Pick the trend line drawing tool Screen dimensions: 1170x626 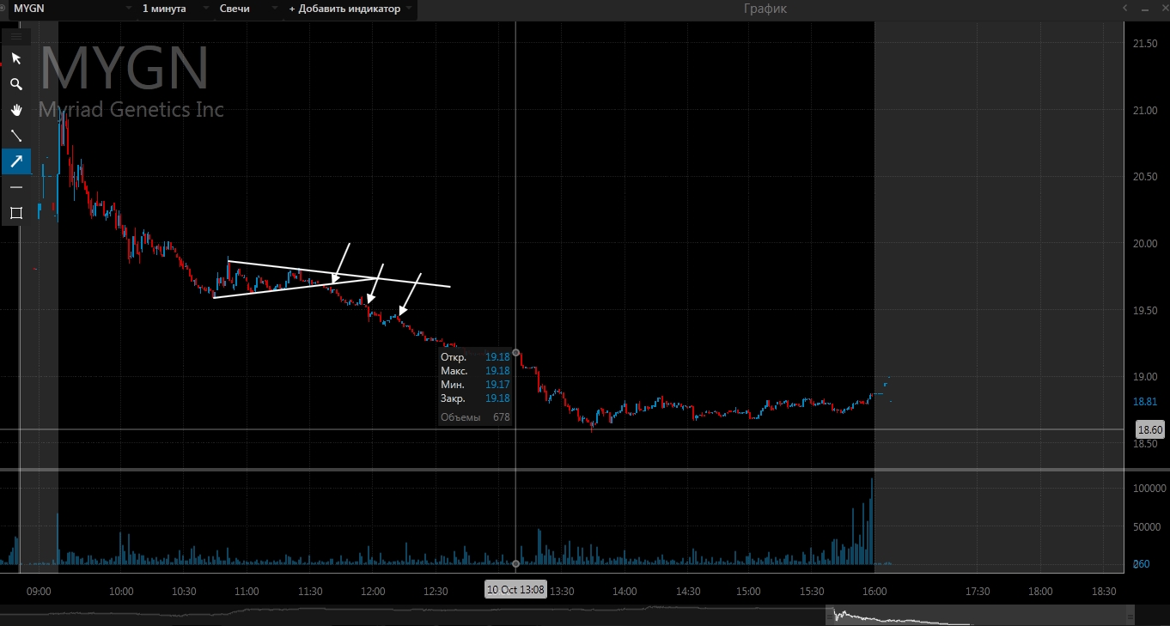coord(16,136)
